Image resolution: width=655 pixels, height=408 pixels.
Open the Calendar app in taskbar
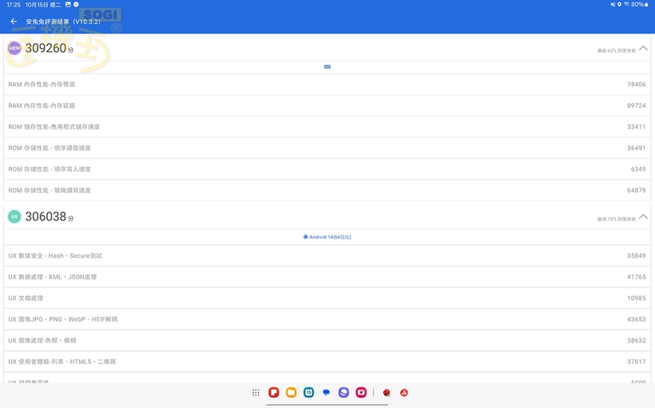coord(309,393)
